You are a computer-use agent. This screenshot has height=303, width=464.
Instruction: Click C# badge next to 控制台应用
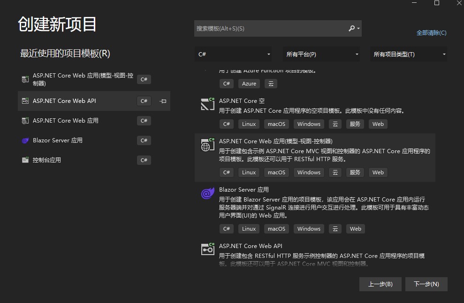click(144, 160)
